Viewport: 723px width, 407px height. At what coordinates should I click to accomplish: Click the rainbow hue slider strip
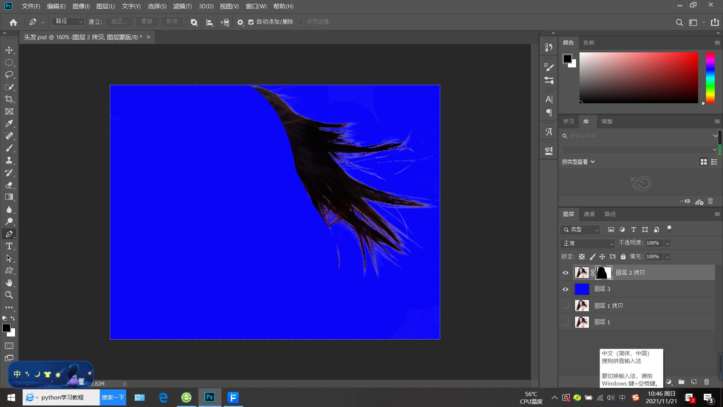point(710,77)
